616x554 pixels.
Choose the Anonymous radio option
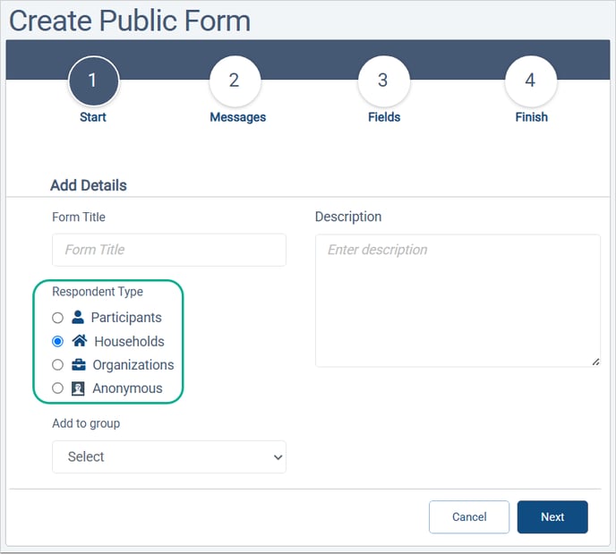(57, 388)
